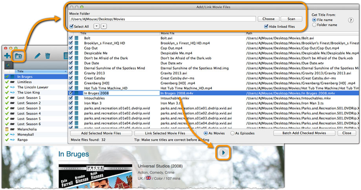Click the right-arrow button next to Select All
Viewport: 361px width, 190px height.
tap(104, 26)
